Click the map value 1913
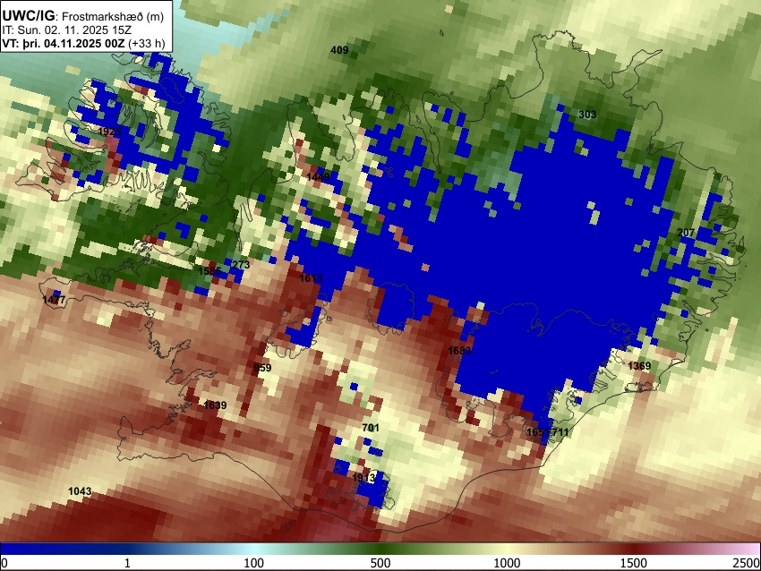Image resolution: width=761 pixels, height=571 pixels. (363, 478)
